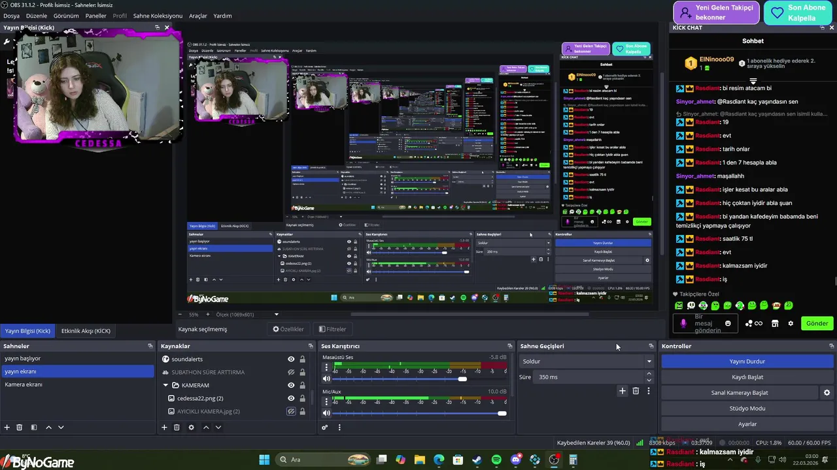This screenshot has height=470, width=837.
Task: Switch to Etkinlik Akışı (KICK) tab
Action: pyautogui.click(x=86, y=331)
